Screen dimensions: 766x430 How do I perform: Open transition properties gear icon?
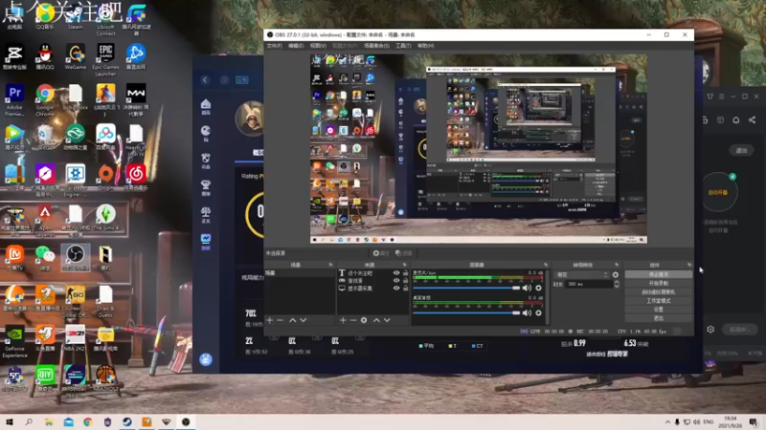coord(616,275)
